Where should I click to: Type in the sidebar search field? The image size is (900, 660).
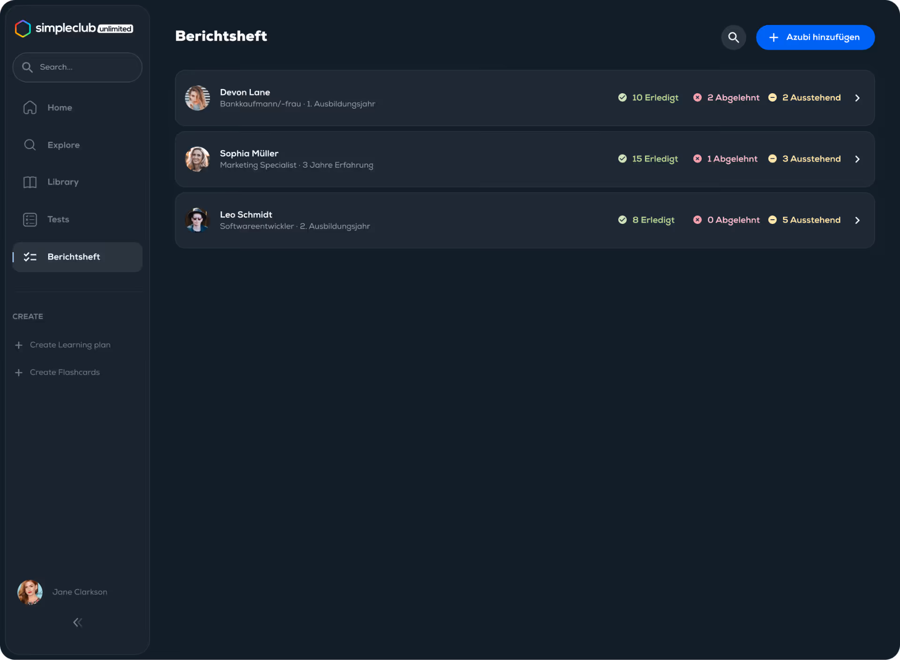click(x=77, y=67)
